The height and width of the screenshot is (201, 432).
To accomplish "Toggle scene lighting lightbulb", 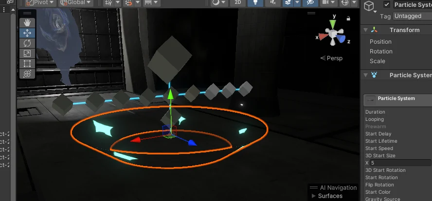I will (x=255, y=3).
